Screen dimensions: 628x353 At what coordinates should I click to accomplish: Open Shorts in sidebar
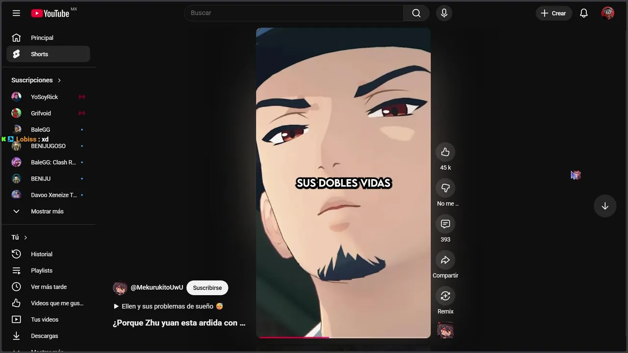pos(48,54)
